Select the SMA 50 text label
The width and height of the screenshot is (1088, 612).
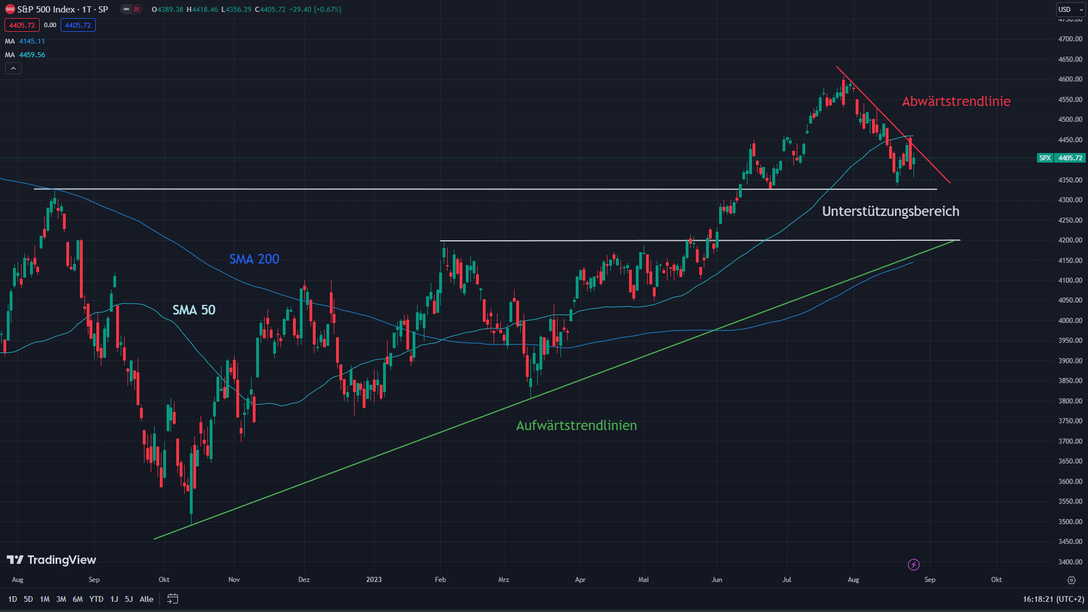pos(194,310)
